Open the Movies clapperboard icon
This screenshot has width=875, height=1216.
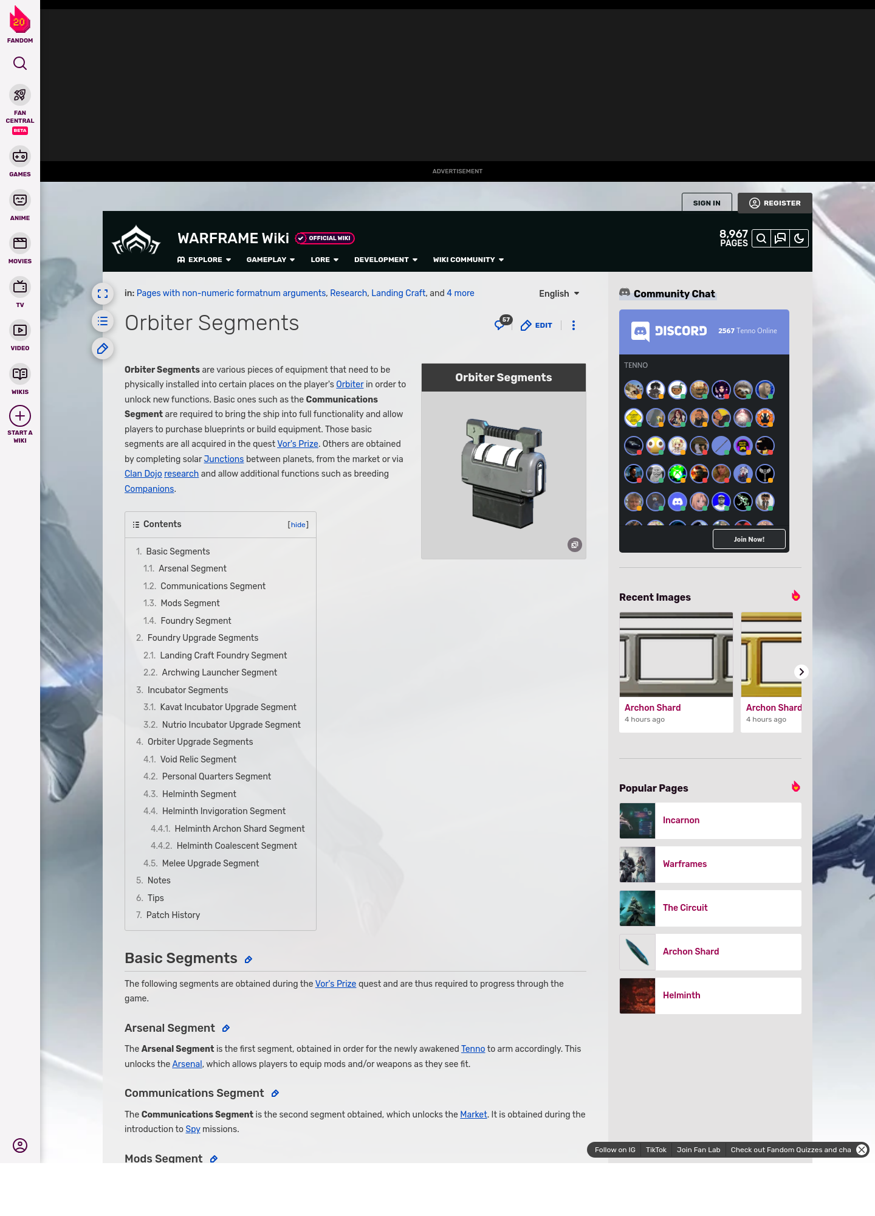click(20, 243)
